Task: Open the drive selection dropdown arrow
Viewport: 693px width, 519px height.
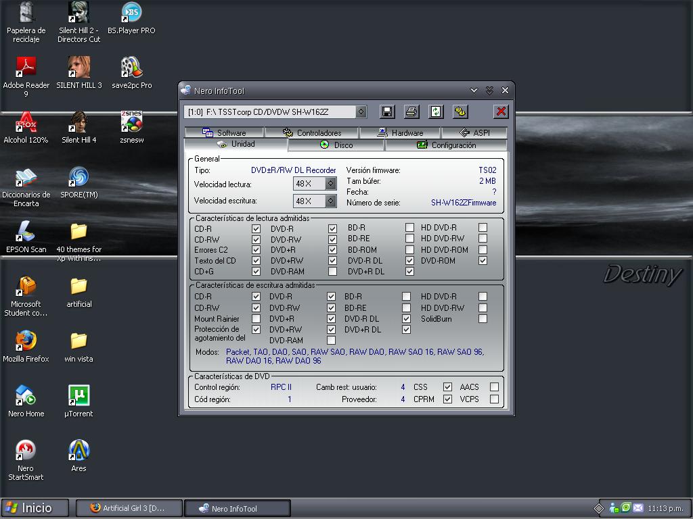Action: click(x=361, y=112)
